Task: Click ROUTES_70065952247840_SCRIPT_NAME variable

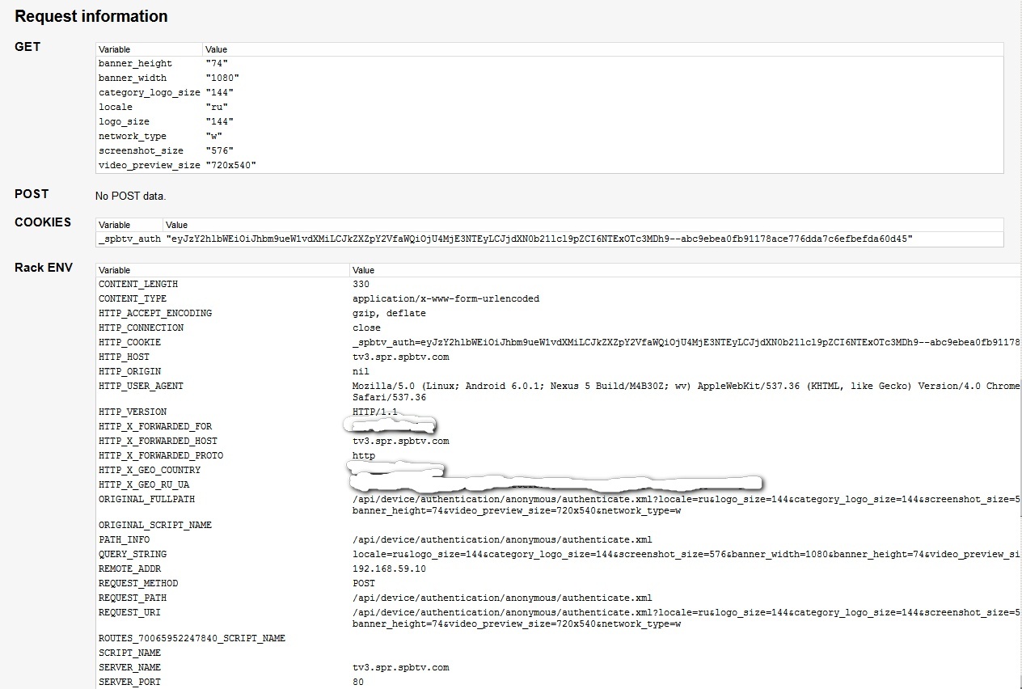Action: (x=192, y=638)
